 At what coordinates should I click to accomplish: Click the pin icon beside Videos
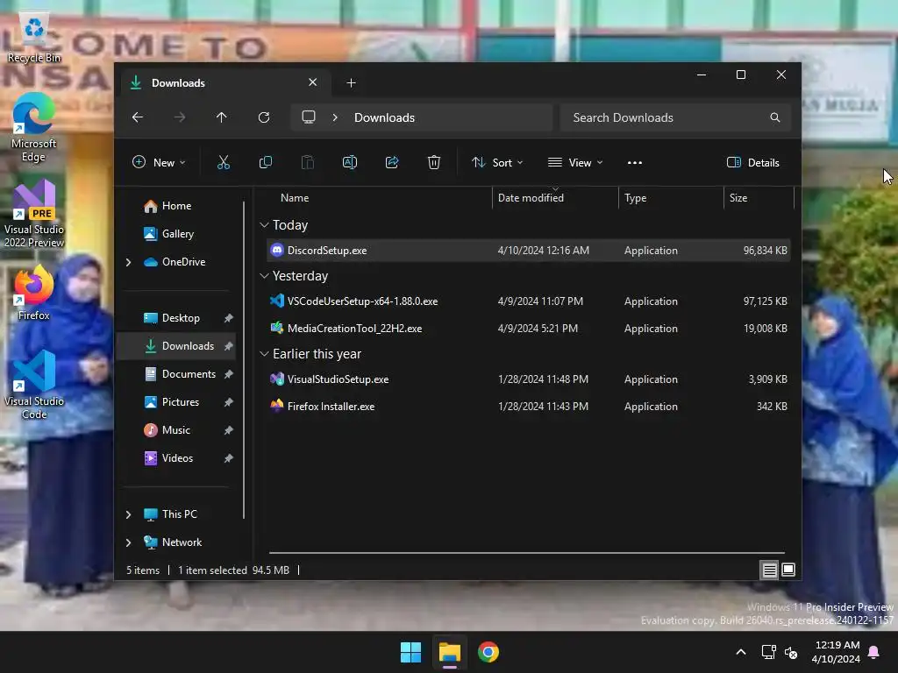(x=229, y=458)
